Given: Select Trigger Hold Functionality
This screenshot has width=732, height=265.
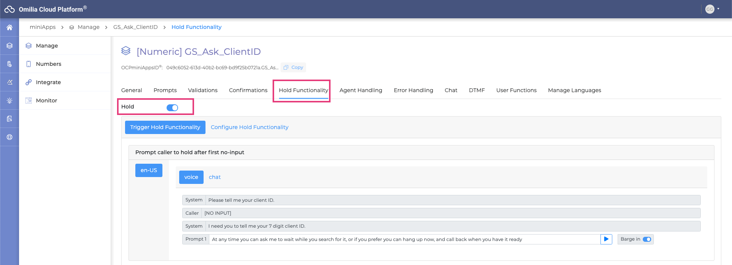Looking at the screenshot, I should pos(165,127).
